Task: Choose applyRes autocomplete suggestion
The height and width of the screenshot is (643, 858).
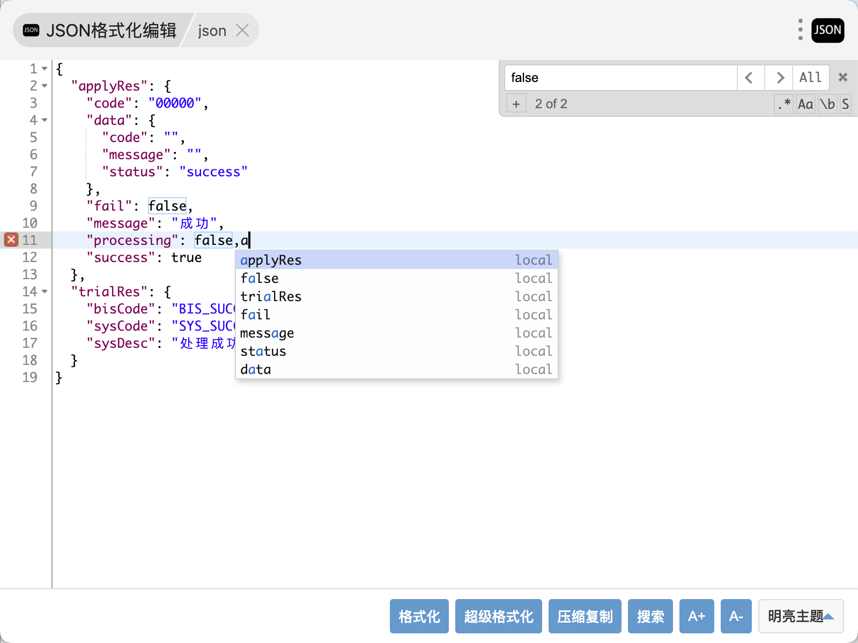Action: pyautogui.click(x=271, y=260)
